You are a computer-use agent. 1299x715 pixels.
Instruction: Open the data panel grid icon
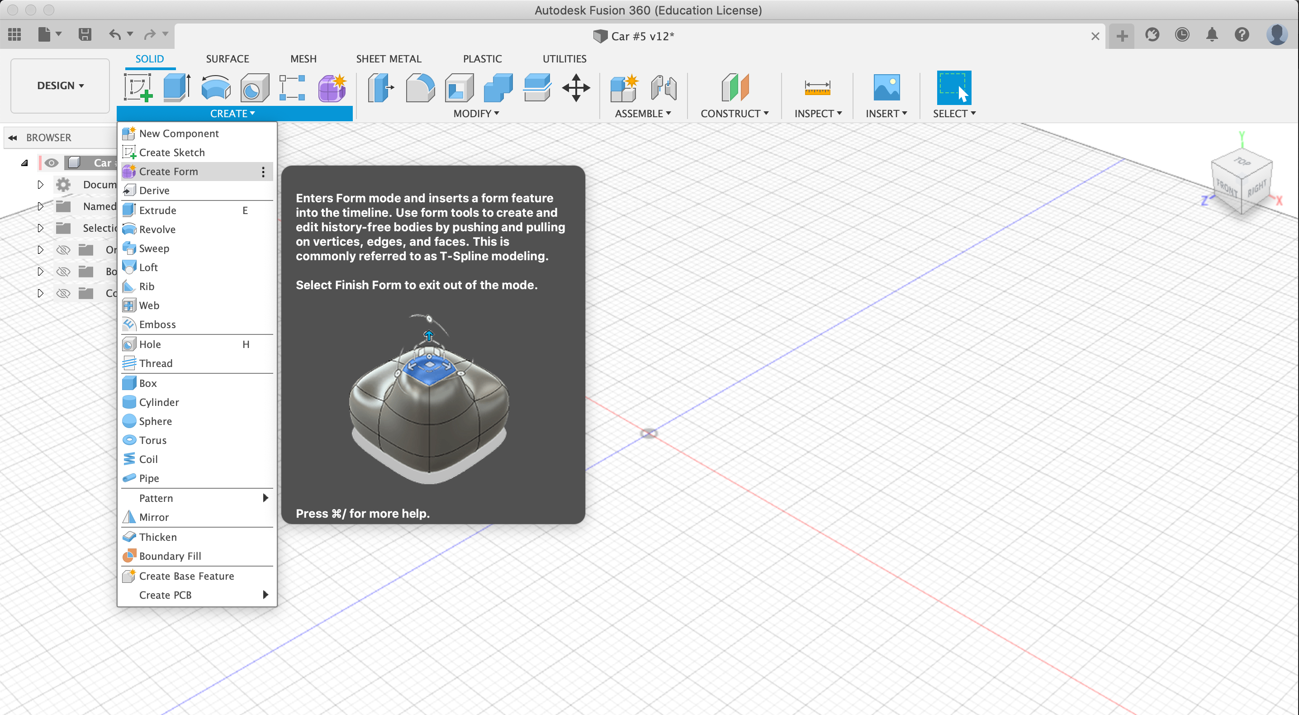point(14,34)
